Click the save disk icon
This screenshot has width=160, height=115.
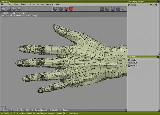click(8, 9)
